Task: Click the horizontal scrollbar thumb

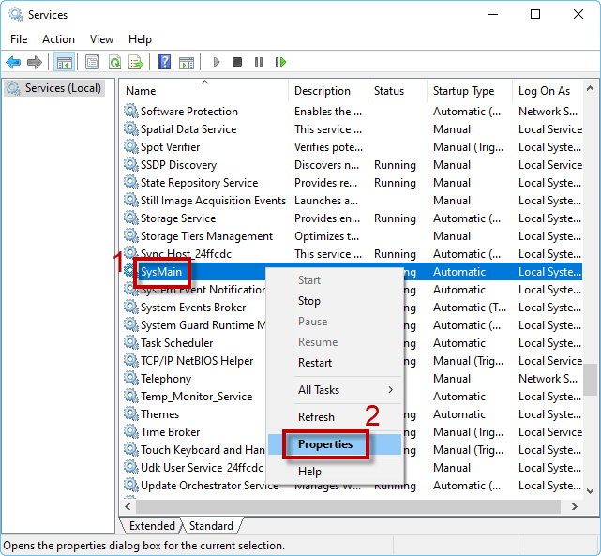Action: click(348, 506)
